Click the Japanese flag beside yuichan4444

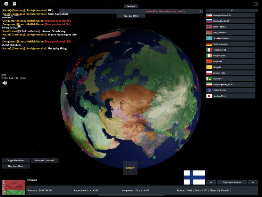click(209, 96)
